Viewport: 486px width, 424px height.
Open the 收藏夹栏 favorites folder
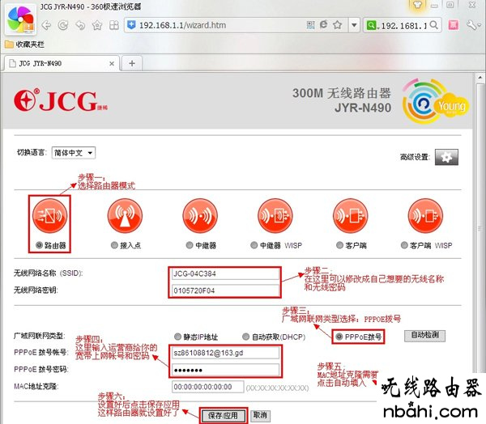[x=25, y=45]
